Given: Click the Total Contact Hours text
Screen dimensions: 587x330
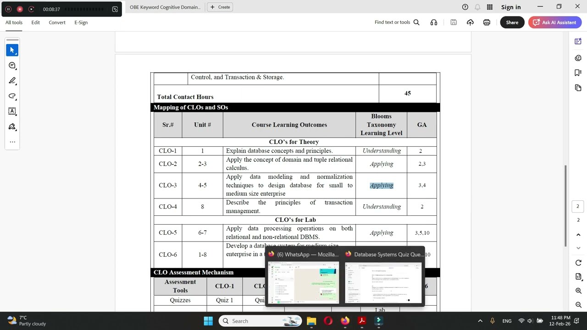Looking at the screenshot, I should 185,97.
